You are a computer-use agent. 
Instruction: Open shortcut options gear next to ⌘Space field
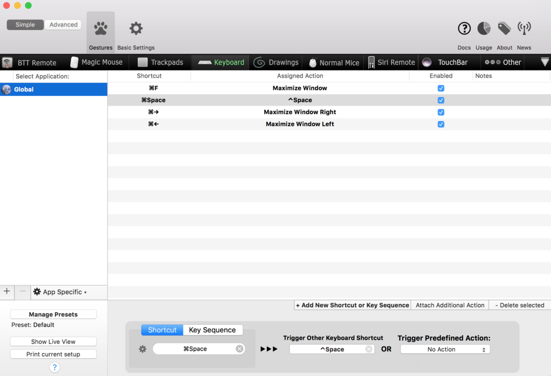point(142,349)
